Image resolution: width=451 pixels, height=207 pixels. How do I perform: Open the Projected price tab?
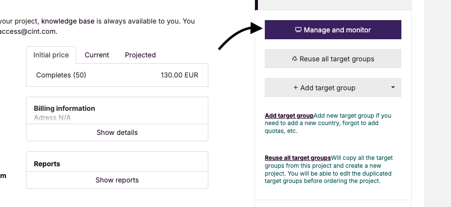coord(141,55)
